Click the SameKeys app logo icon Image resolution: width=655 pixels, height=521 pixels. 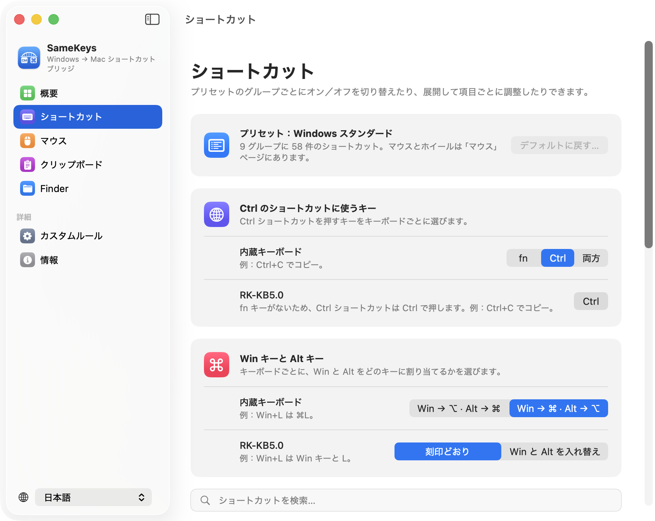(x=29, y=58)
